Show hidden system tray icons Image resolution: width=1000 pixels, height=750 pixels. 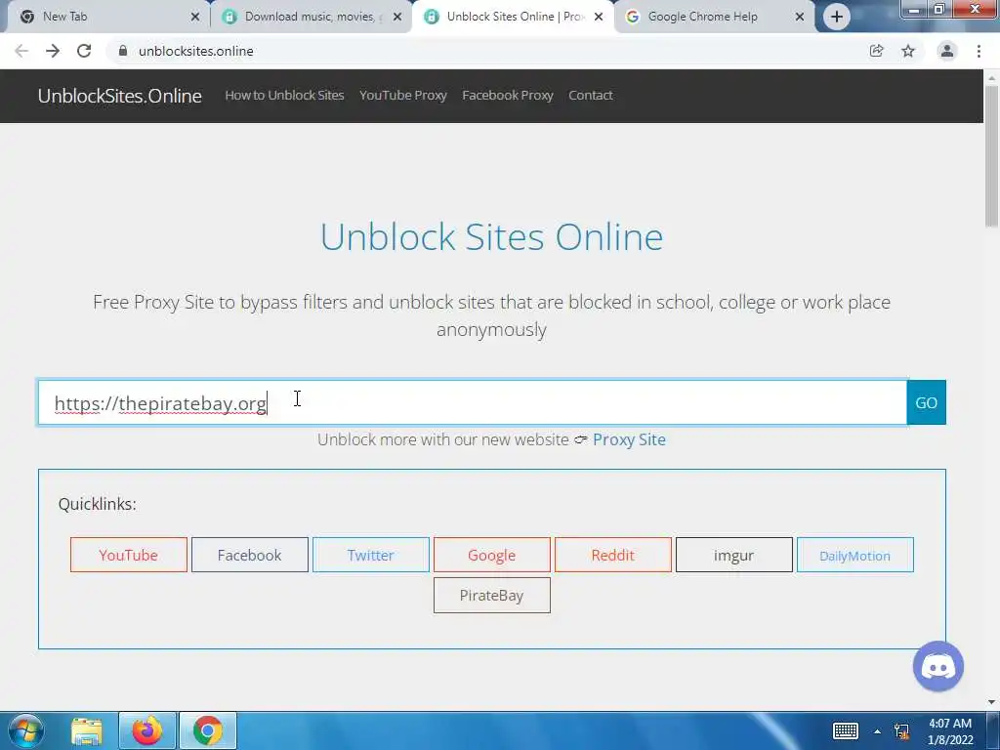click(878, 731)
